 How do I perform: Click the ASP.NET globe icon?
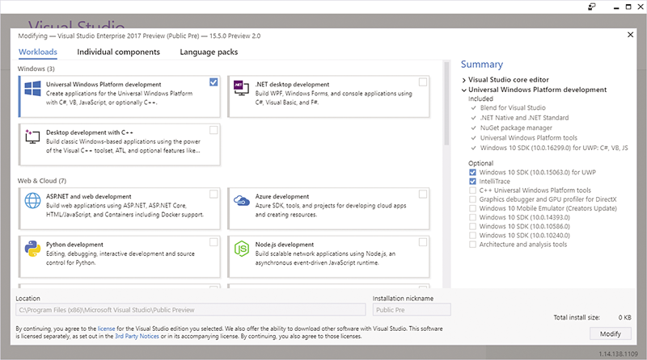coord(32,201)
